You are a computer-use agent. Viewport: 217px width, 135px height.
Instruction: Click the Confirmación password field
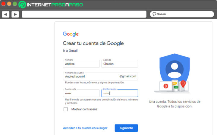click(x=120, y=93)
